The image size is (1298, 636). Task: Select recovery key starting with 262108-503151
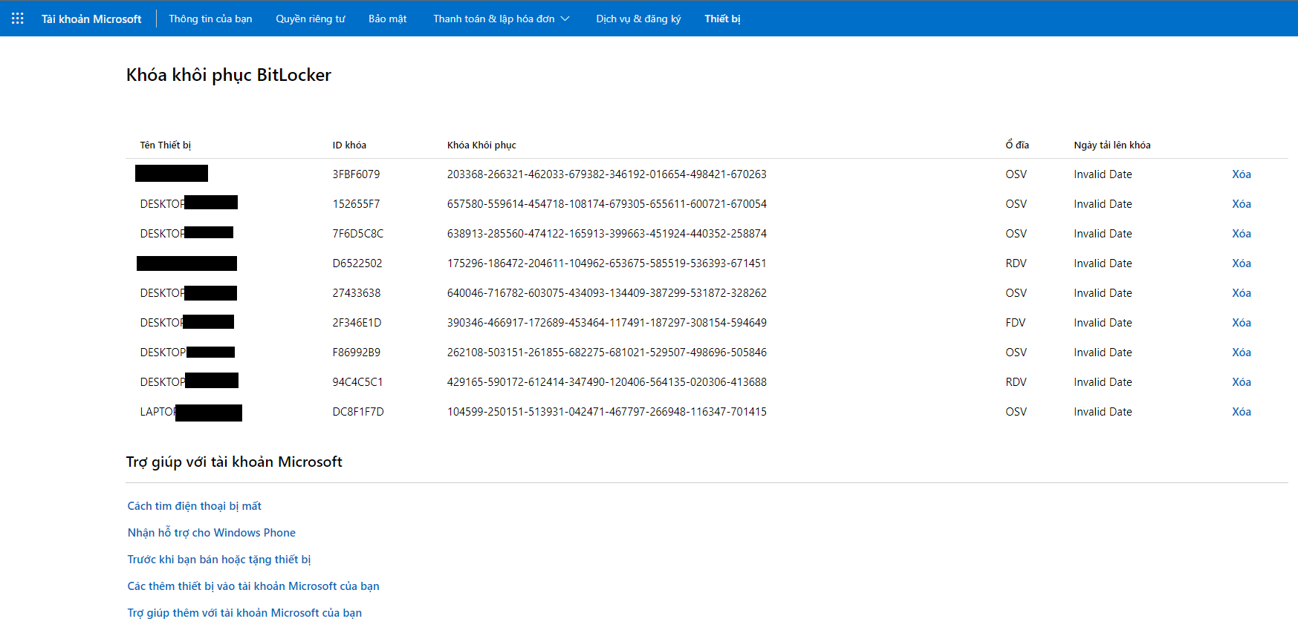(x=607, y=353)
